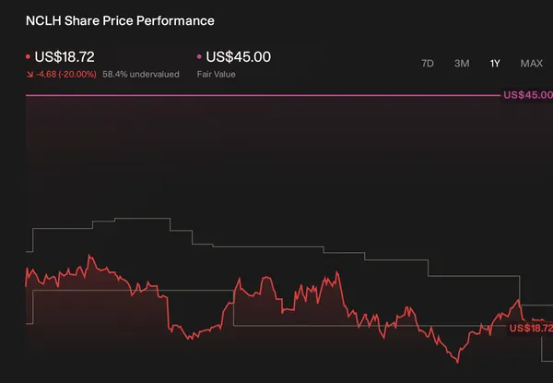This screenshot has width=553, height=383.
Task: Click red US$18.72 tag at chart end
Action: [x=531, y=329]
